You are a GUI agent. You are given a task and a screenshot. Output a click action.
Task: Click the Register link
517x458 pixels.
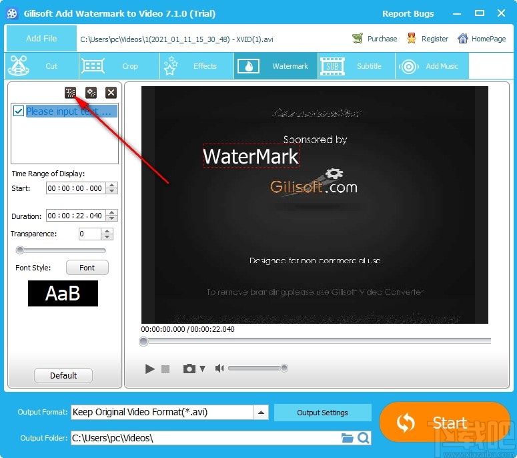(428, 39)
